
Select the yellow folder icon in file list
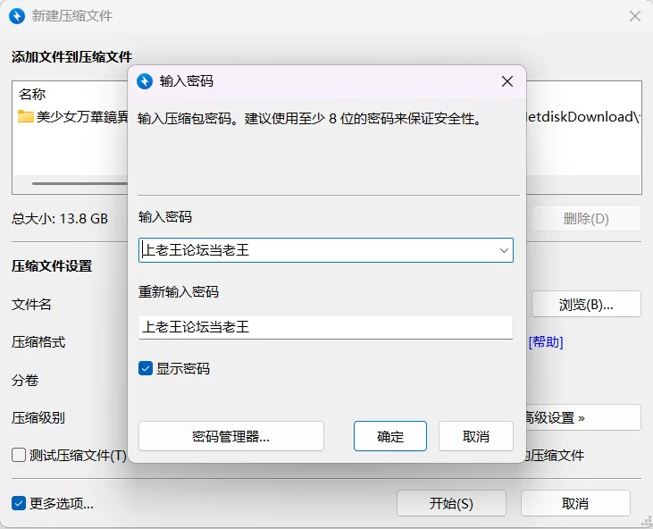25,117
